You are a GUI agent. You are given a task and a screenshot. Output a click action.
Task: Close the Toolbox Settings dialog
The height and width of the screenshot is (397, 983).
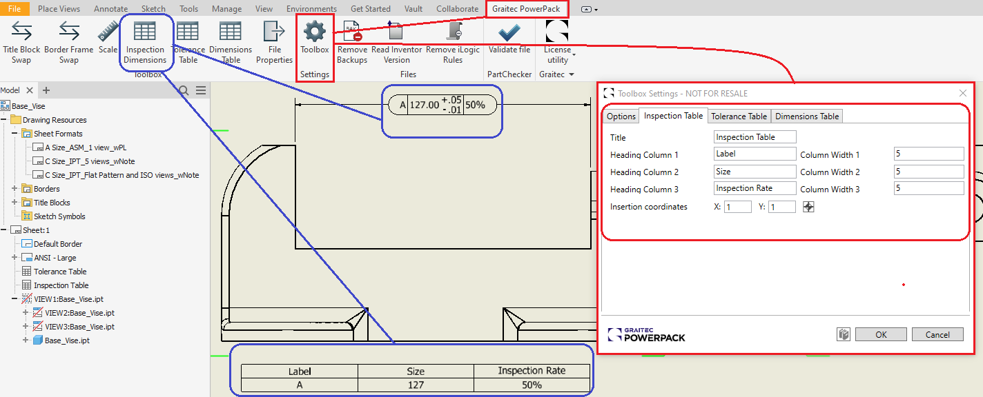pyautogui.click(x=963, y=93)
